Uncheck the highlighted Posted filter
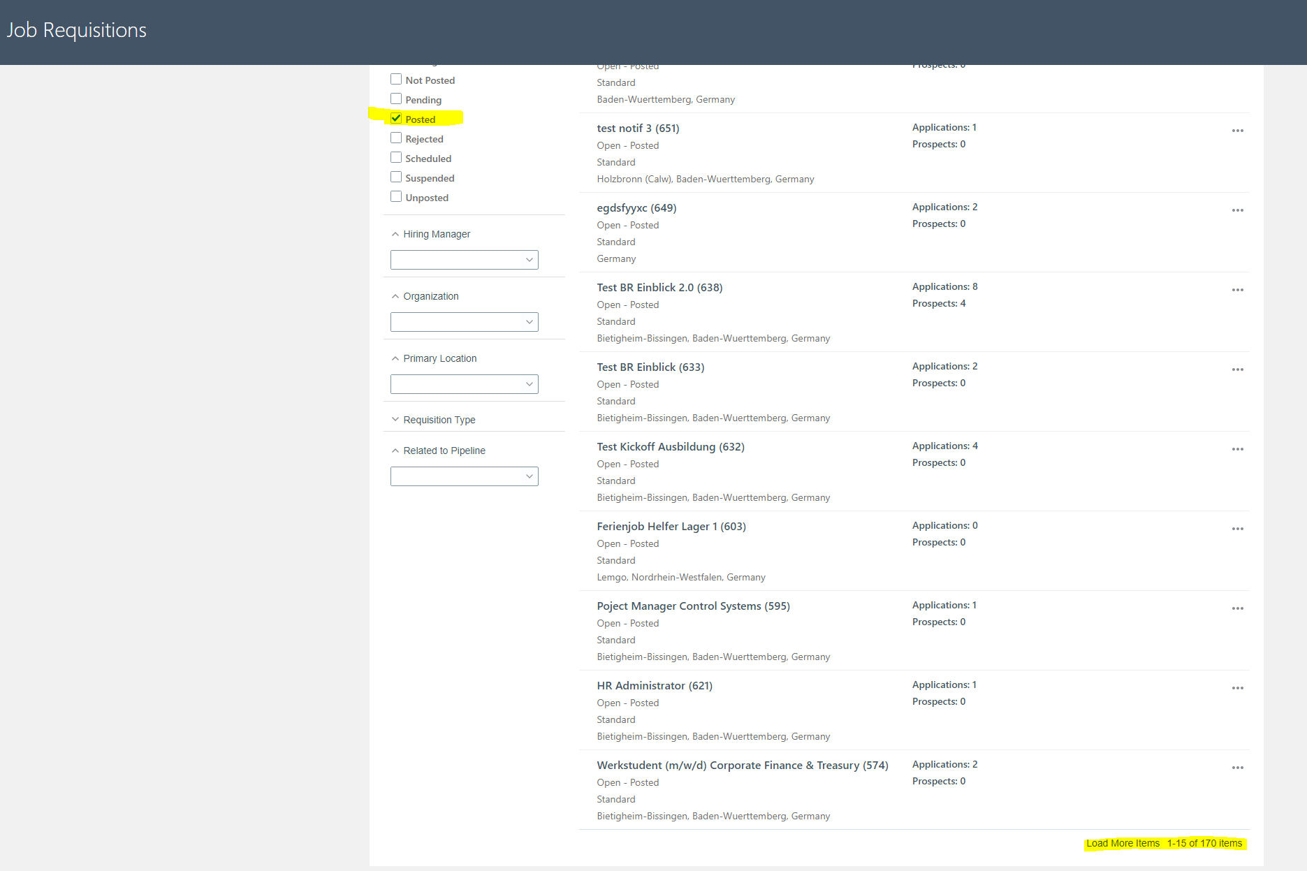 tap(396, 118)
